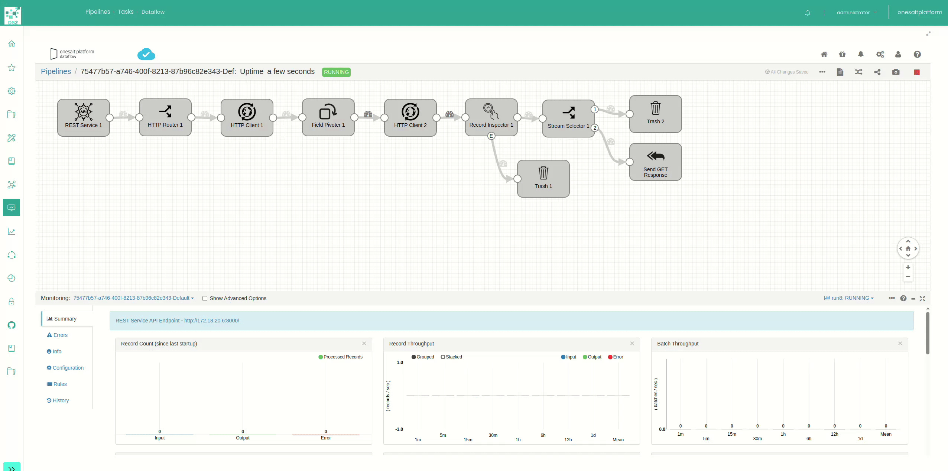948x471 pixels.
Task: Open REST Service API endpoint link
Action: pyautogui.click(x=212, y=321)
